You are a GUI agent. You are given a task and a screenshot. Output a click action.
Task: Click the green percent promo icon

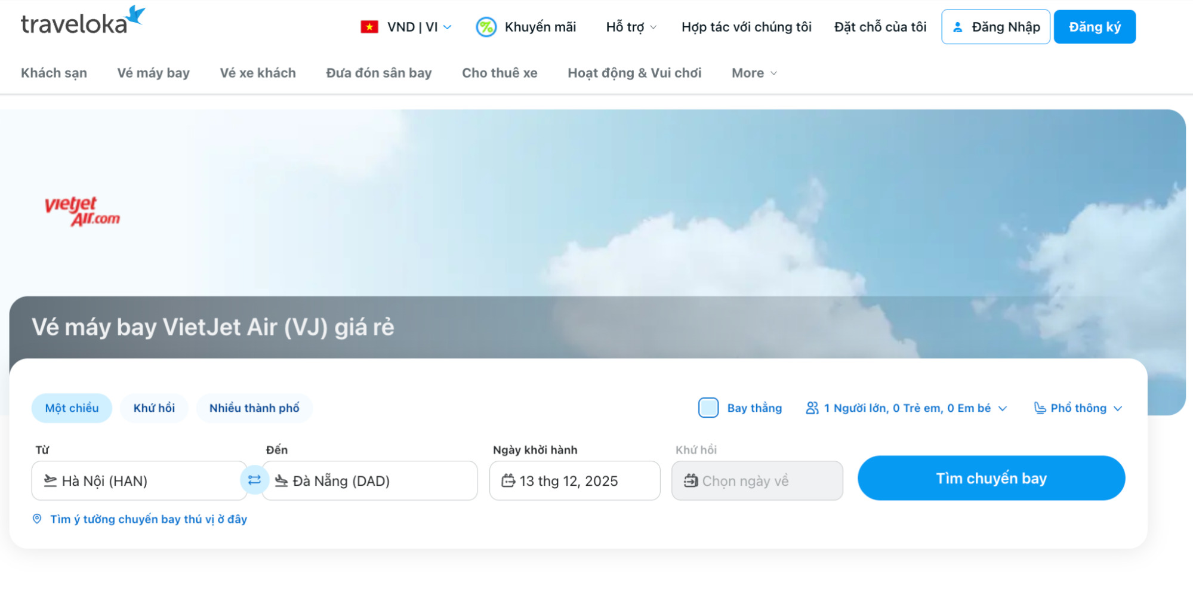point(485,26)
